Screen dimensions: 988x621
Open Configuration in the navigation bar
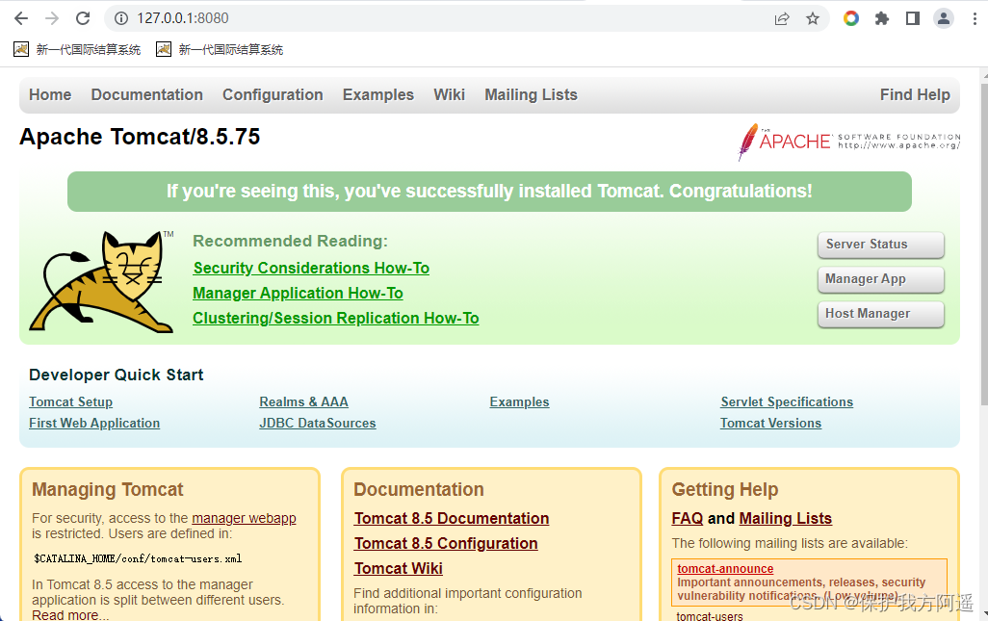(x=273, y=94)
